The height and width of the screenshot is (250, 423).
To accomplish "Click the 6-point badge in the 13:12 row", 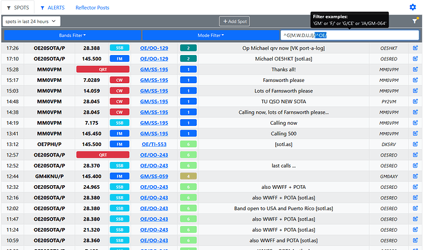I will [x=188, y=144].
